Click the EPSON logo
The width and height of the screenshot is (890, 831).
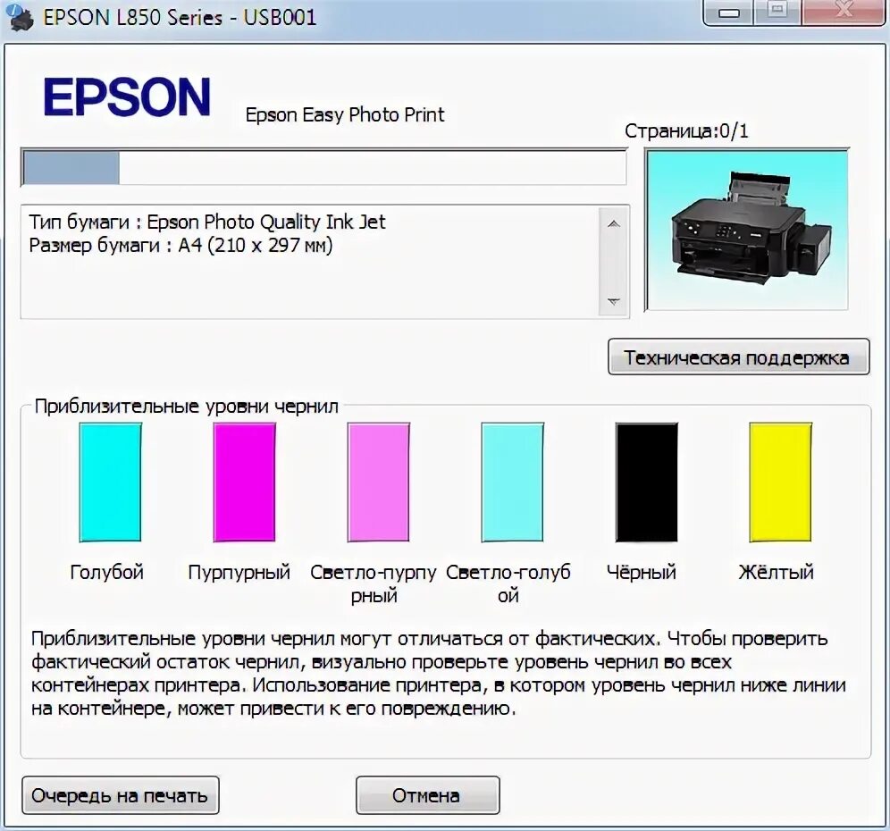click(x=127, y=97)
